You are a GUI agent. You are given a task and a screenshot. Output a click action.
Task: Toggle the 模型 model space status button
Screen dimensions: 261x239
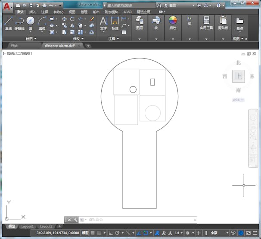[85, 233]
